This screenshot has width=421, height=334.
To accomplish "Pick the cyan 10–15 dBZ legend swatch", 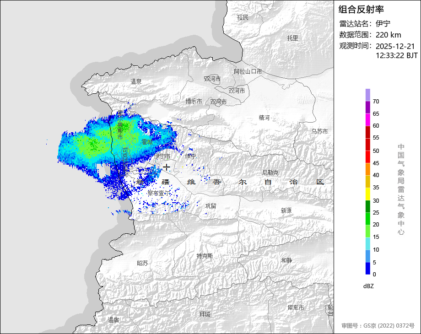I will [x=368, y=244].
